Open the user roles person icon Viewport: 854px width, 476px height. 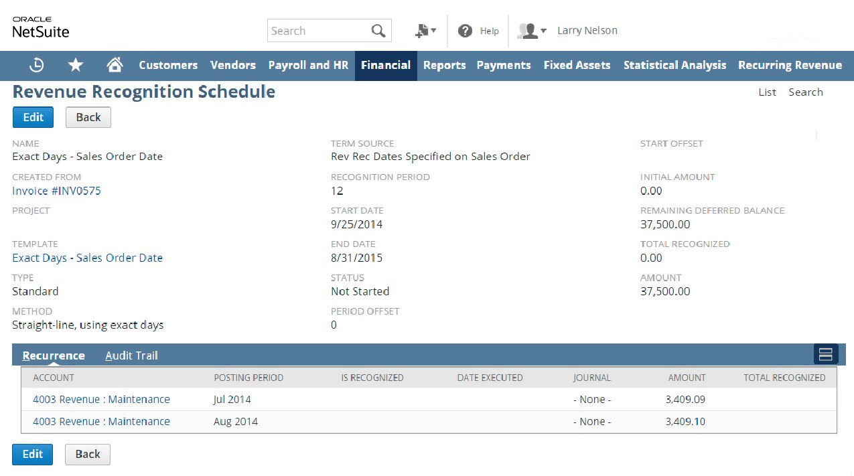528,30
